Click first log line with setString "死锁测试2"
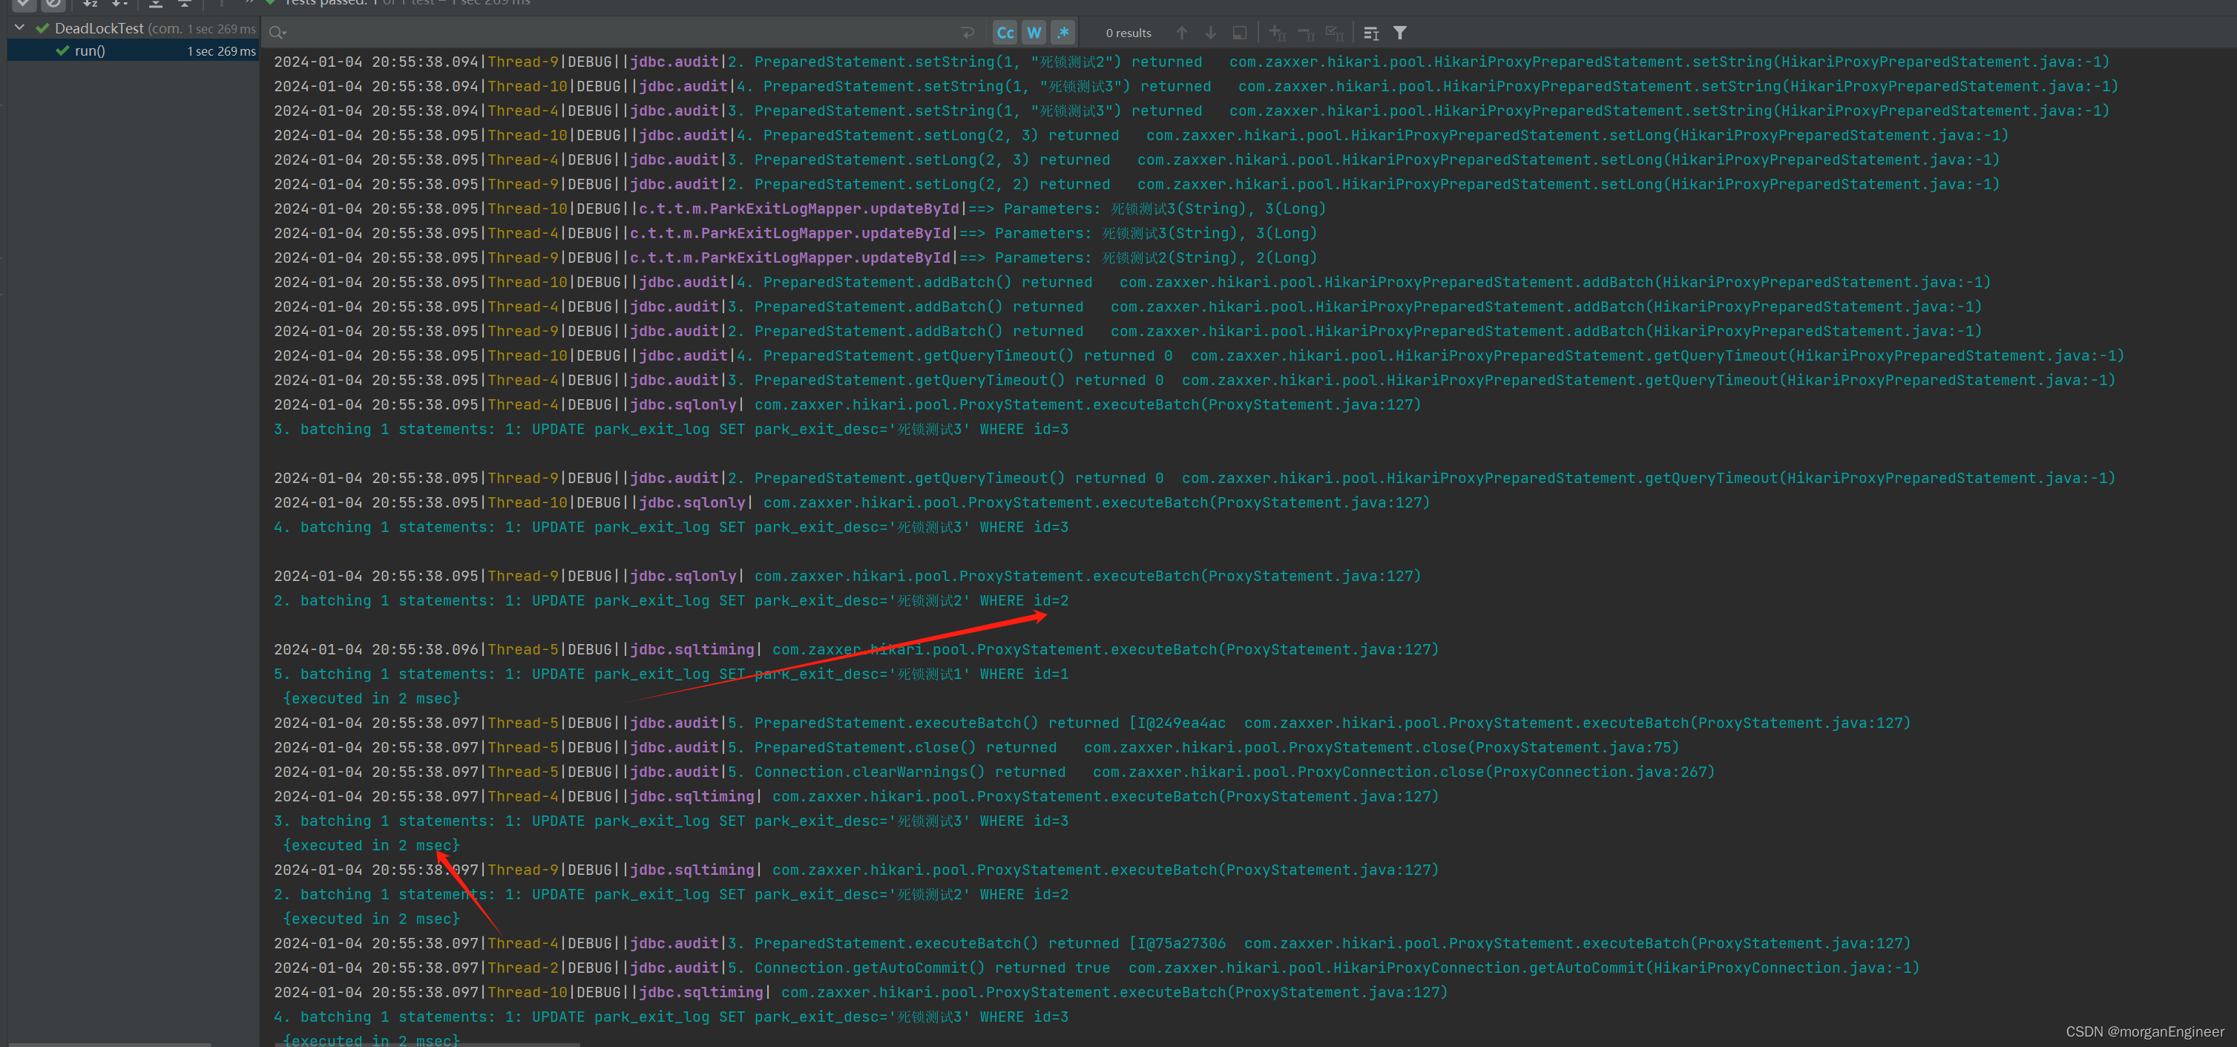2237x1047 pixels. click(1192, 62)
